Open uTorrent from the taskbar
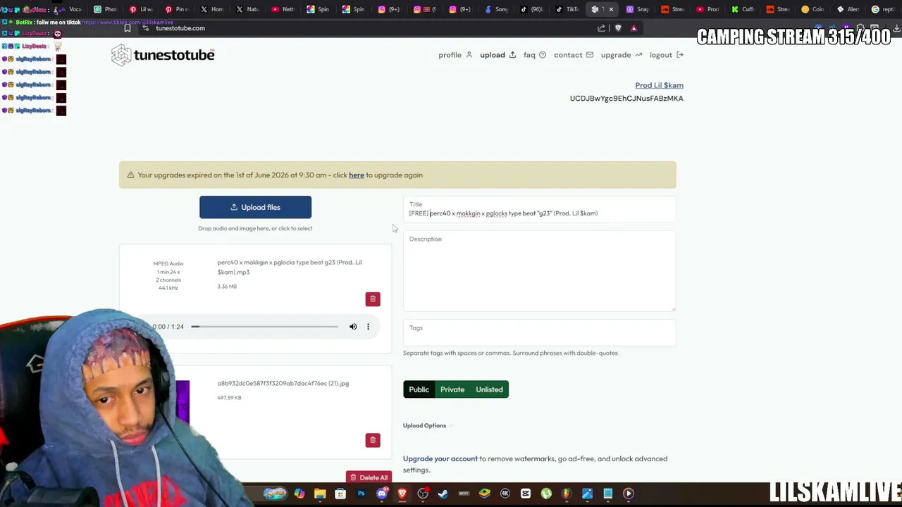902x507 pixels. (x=546, y=494)
